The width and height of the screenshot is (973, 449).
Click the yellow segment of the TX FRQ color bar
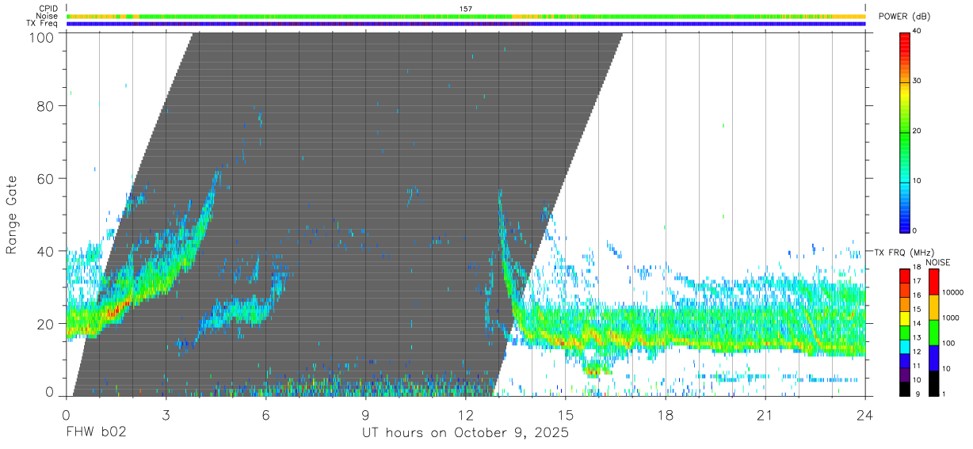[x=906, y=318]
